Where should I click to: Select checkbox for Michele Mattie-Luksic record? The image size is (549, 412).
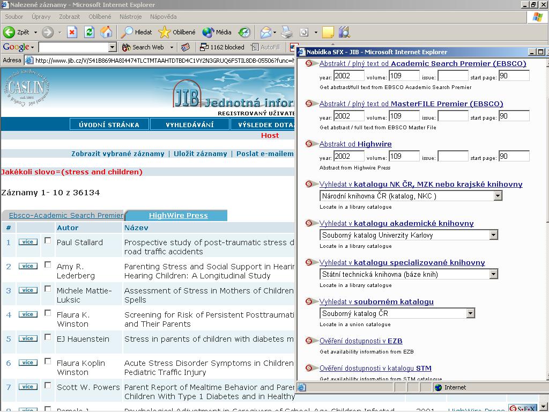(x=48, y=289)
